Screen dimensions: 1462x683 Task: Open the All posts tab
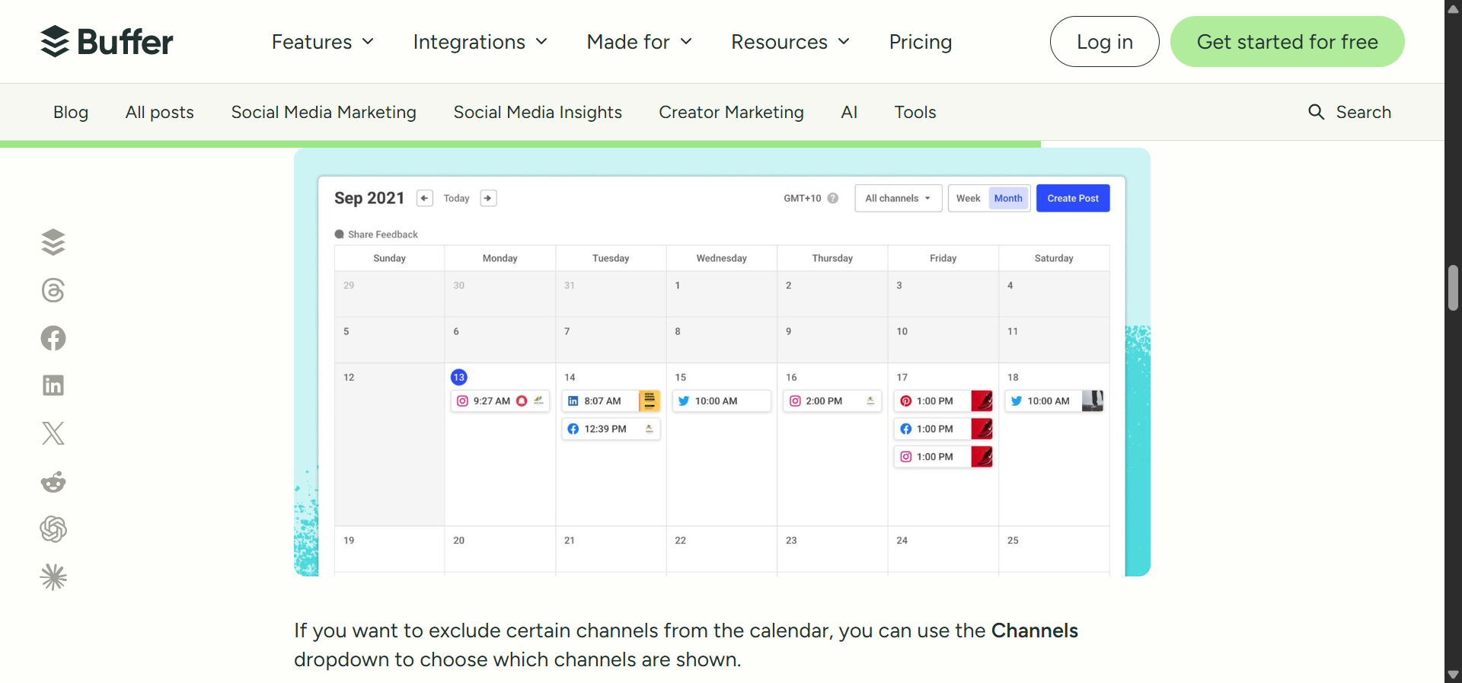tap(160, 112)
